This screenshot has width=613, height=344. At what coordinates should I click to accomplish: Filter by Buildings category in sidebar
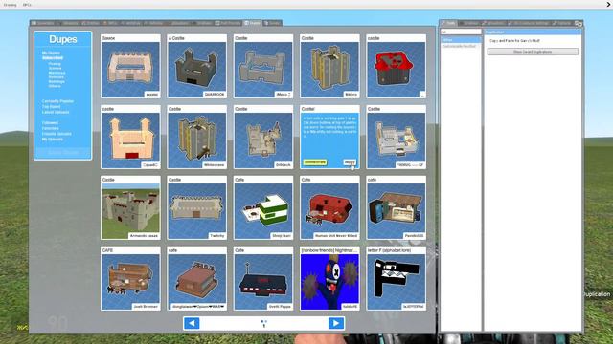pos(57,81)
